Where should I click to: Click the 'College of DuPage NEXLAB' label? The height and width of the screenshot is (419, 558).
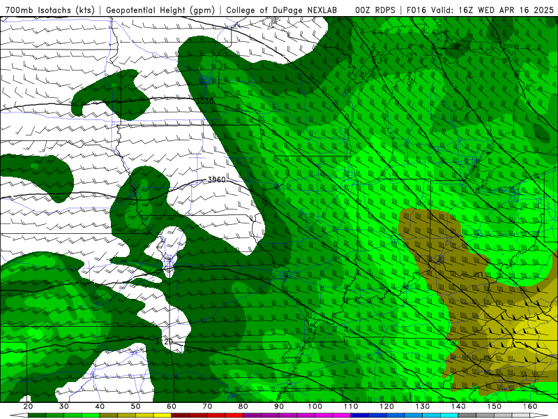(281, 10)
